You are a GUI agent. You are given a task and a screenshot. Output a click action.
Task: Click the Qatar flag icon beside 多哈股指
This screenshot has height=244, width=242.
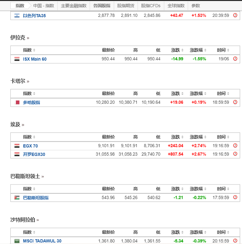point(17,102)
